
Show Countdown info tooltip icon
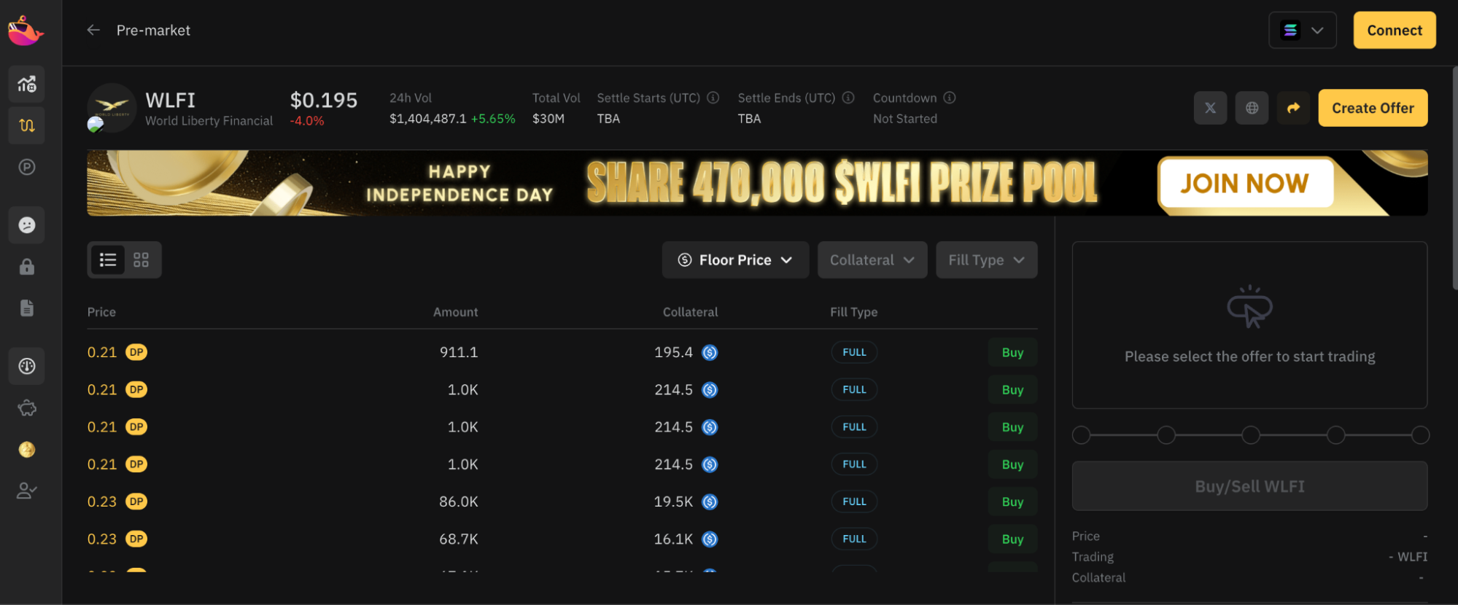pos(950,98)
